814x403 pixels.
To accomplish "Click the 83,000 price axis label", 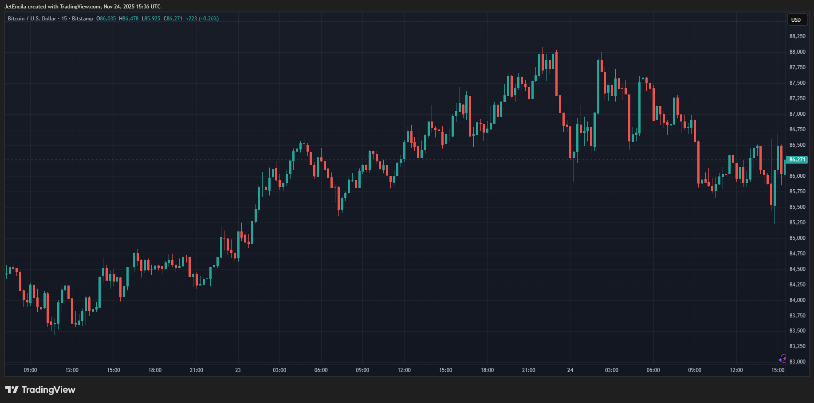I will 797,362.
